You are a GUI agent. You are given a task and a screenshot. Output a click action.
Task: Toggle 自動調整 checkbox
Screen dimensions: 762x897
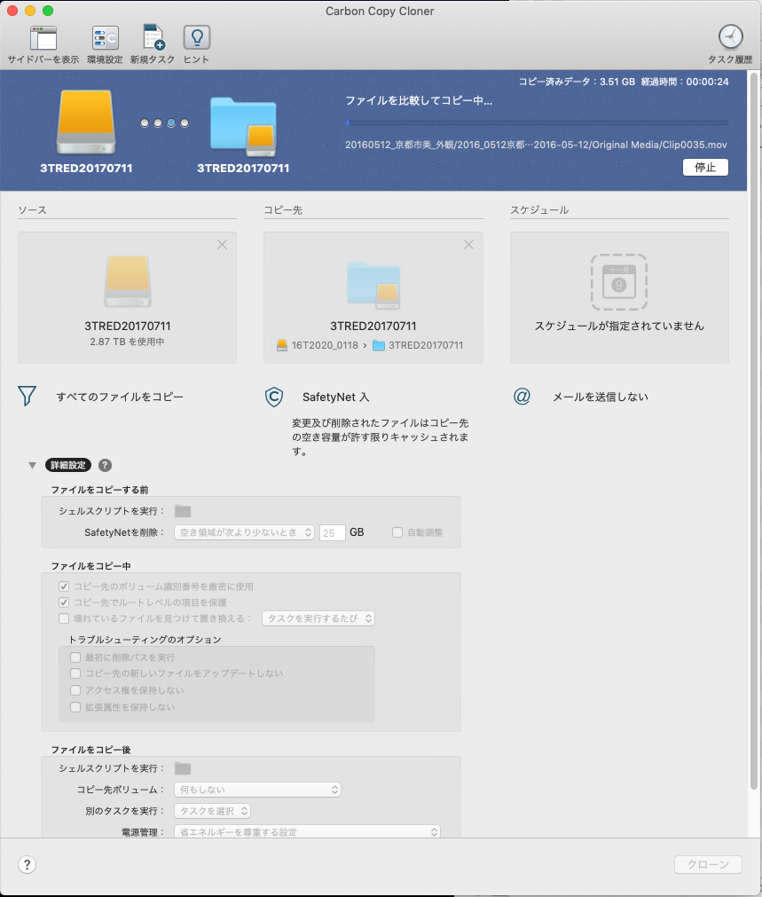pos(397,532)
